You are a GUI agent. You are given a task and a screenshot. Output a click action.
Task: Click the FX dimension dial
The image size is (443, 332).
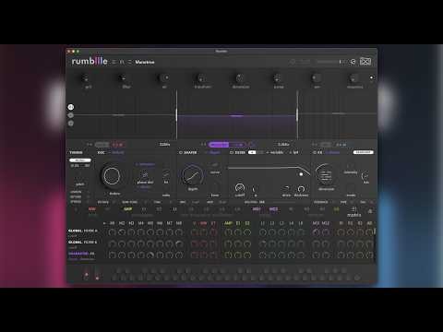(x=325, y=174)
